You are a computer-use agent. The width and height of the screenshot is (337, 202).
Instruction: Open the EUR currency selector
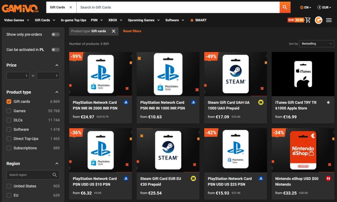[x=324, y=7]
